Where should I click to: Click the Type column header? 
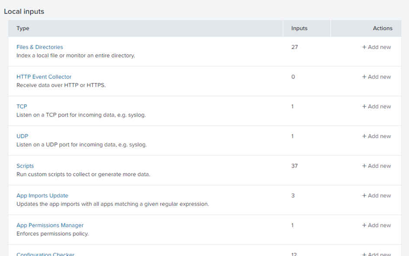pos(23,29)
